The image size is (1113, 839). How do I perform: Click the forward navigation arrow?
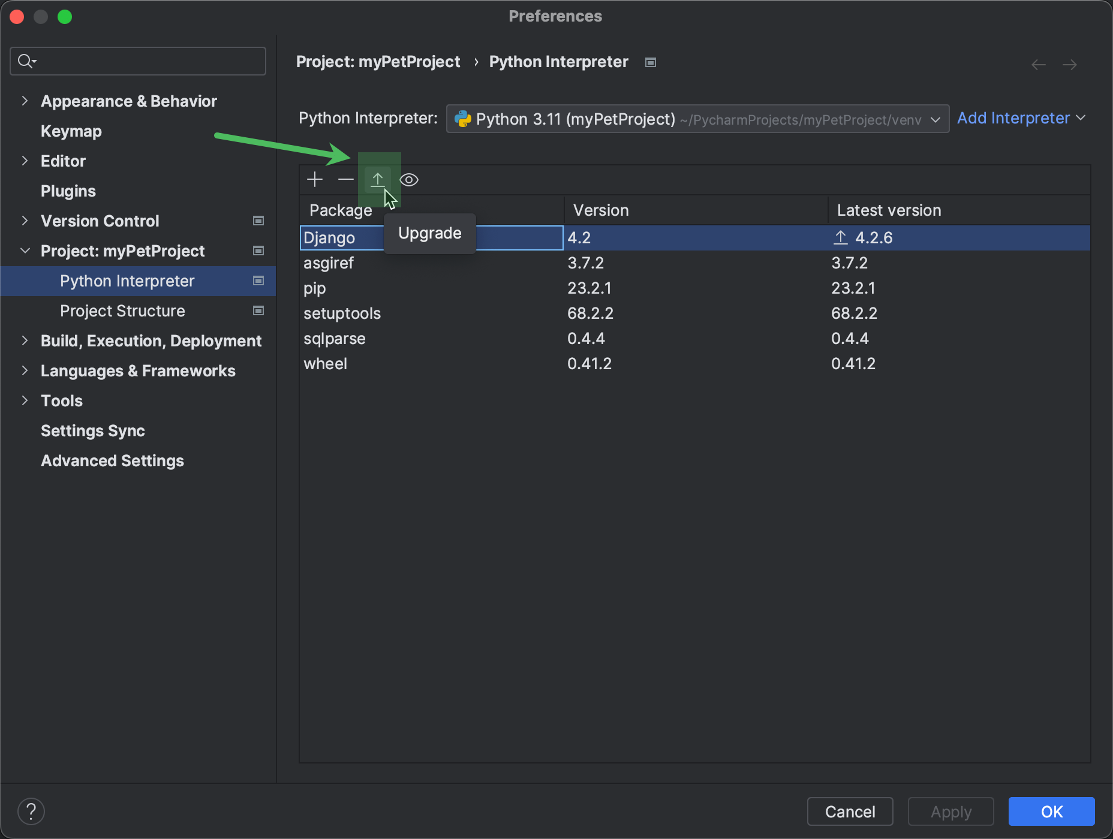1070,64
